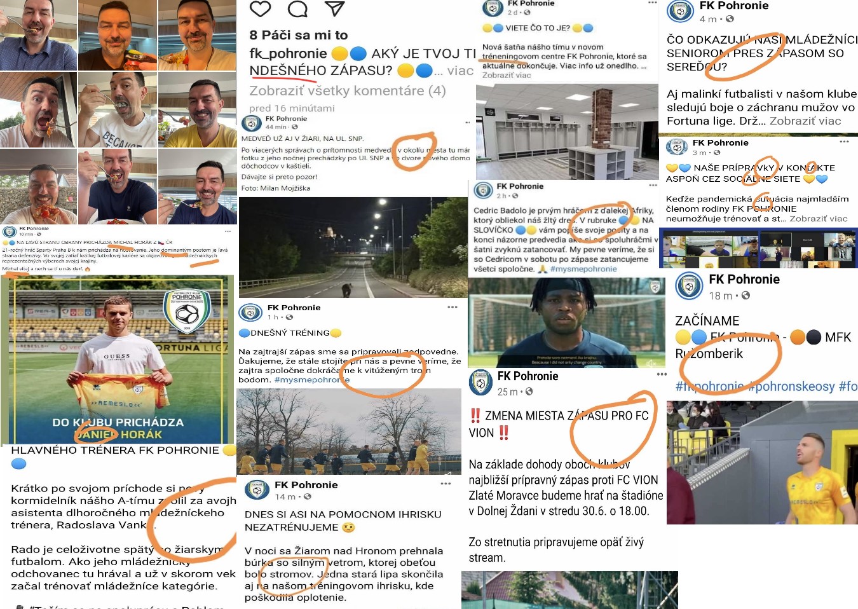The image size is (858, 609).
Task: Click FK Pohronie page name above pomocnom ihrisku post
Action: [306, 484]
